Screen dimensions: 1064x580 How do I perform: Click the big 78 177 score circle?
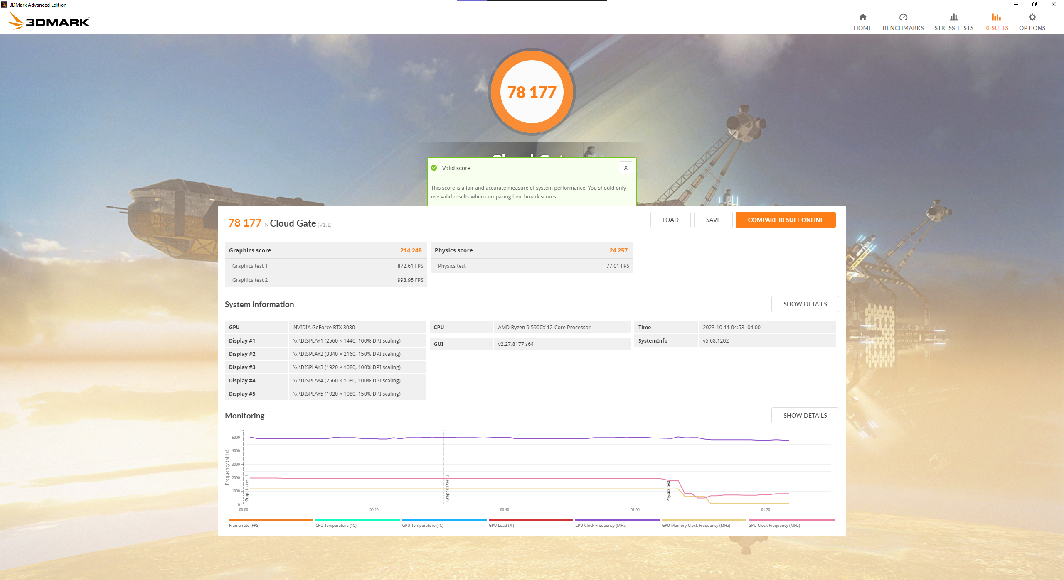click(532, 92)
